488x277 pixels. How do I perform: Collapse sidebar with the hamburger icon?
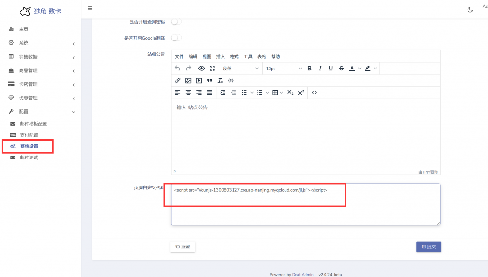[90, 8]
